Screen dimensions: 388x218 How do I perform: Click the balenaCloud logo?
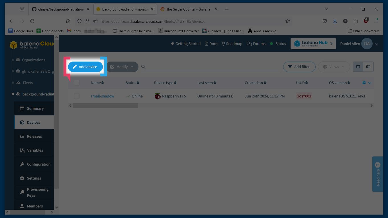coord(32,45)
